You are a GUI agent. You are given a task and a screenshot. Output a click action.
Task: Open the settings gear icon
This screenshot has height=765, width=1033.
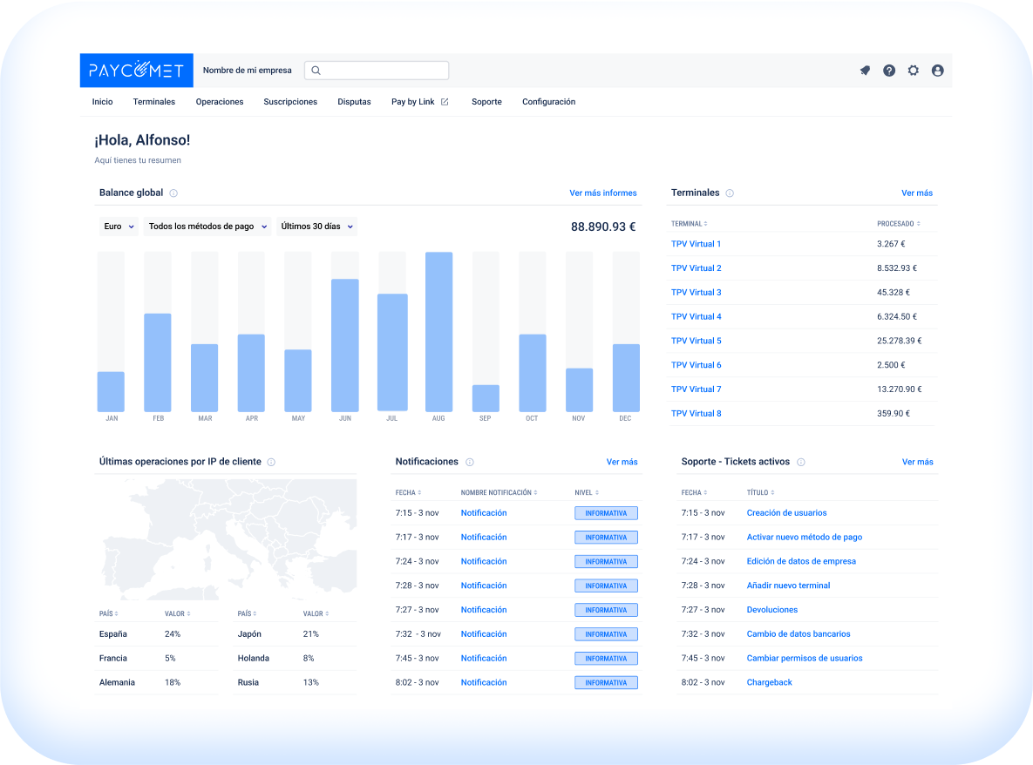pos(913,71)
